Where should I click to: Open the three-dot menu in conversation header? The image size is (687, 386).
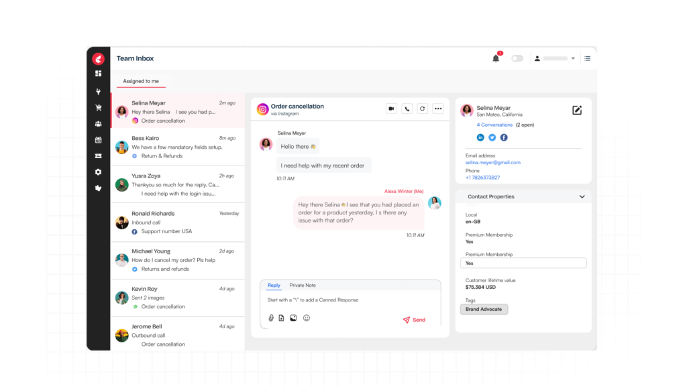pos(438,109)
